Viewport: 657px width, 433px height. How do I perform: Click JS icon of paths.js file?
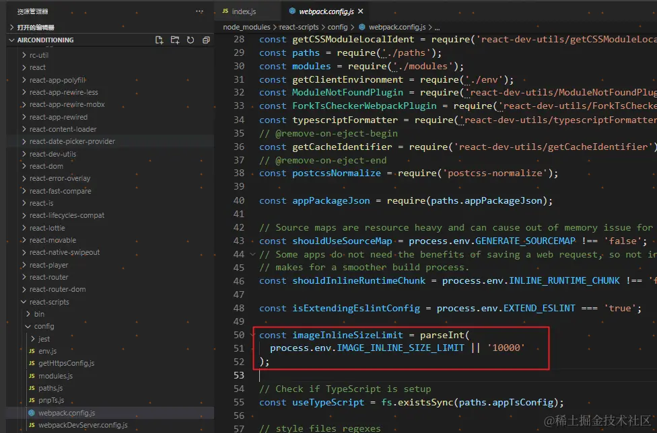click(x=32, y=388)
